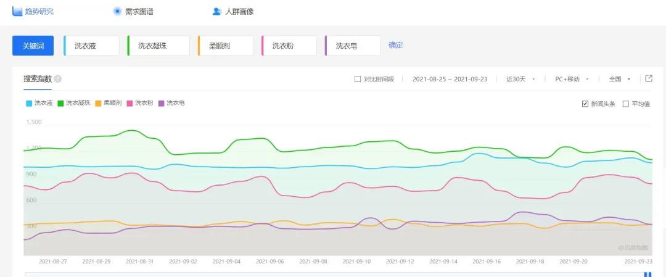Viewport: 666px width, 277px height.
Task: Toggle the 洗衣凝珠 green legend marker
Action: [x=61, y=103]
